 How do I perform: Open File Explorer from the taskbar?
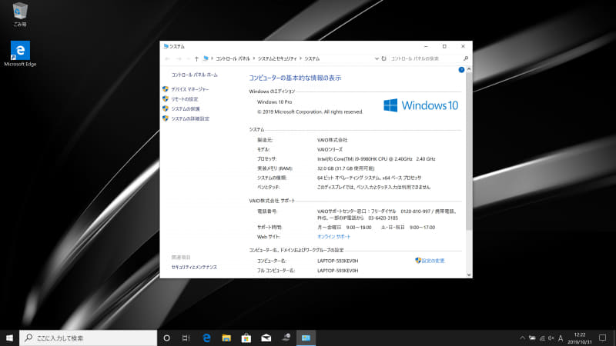(x=226, y=338)
